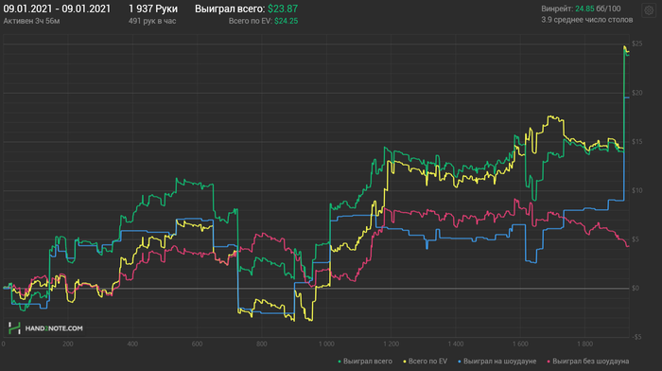Click the total winnings value '$23.87'
The height and width of the screenshot is (371, 662).
pyautogui.click(x=283, y=9)
